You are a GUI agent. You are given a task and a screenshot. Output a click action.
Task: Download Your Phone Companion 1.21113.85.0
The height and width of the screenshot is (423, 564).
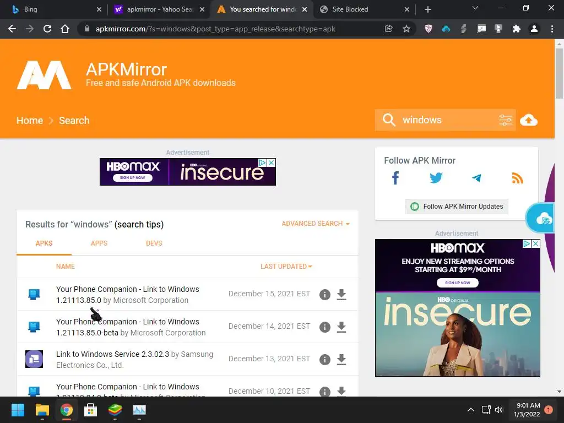click(341, 295)
